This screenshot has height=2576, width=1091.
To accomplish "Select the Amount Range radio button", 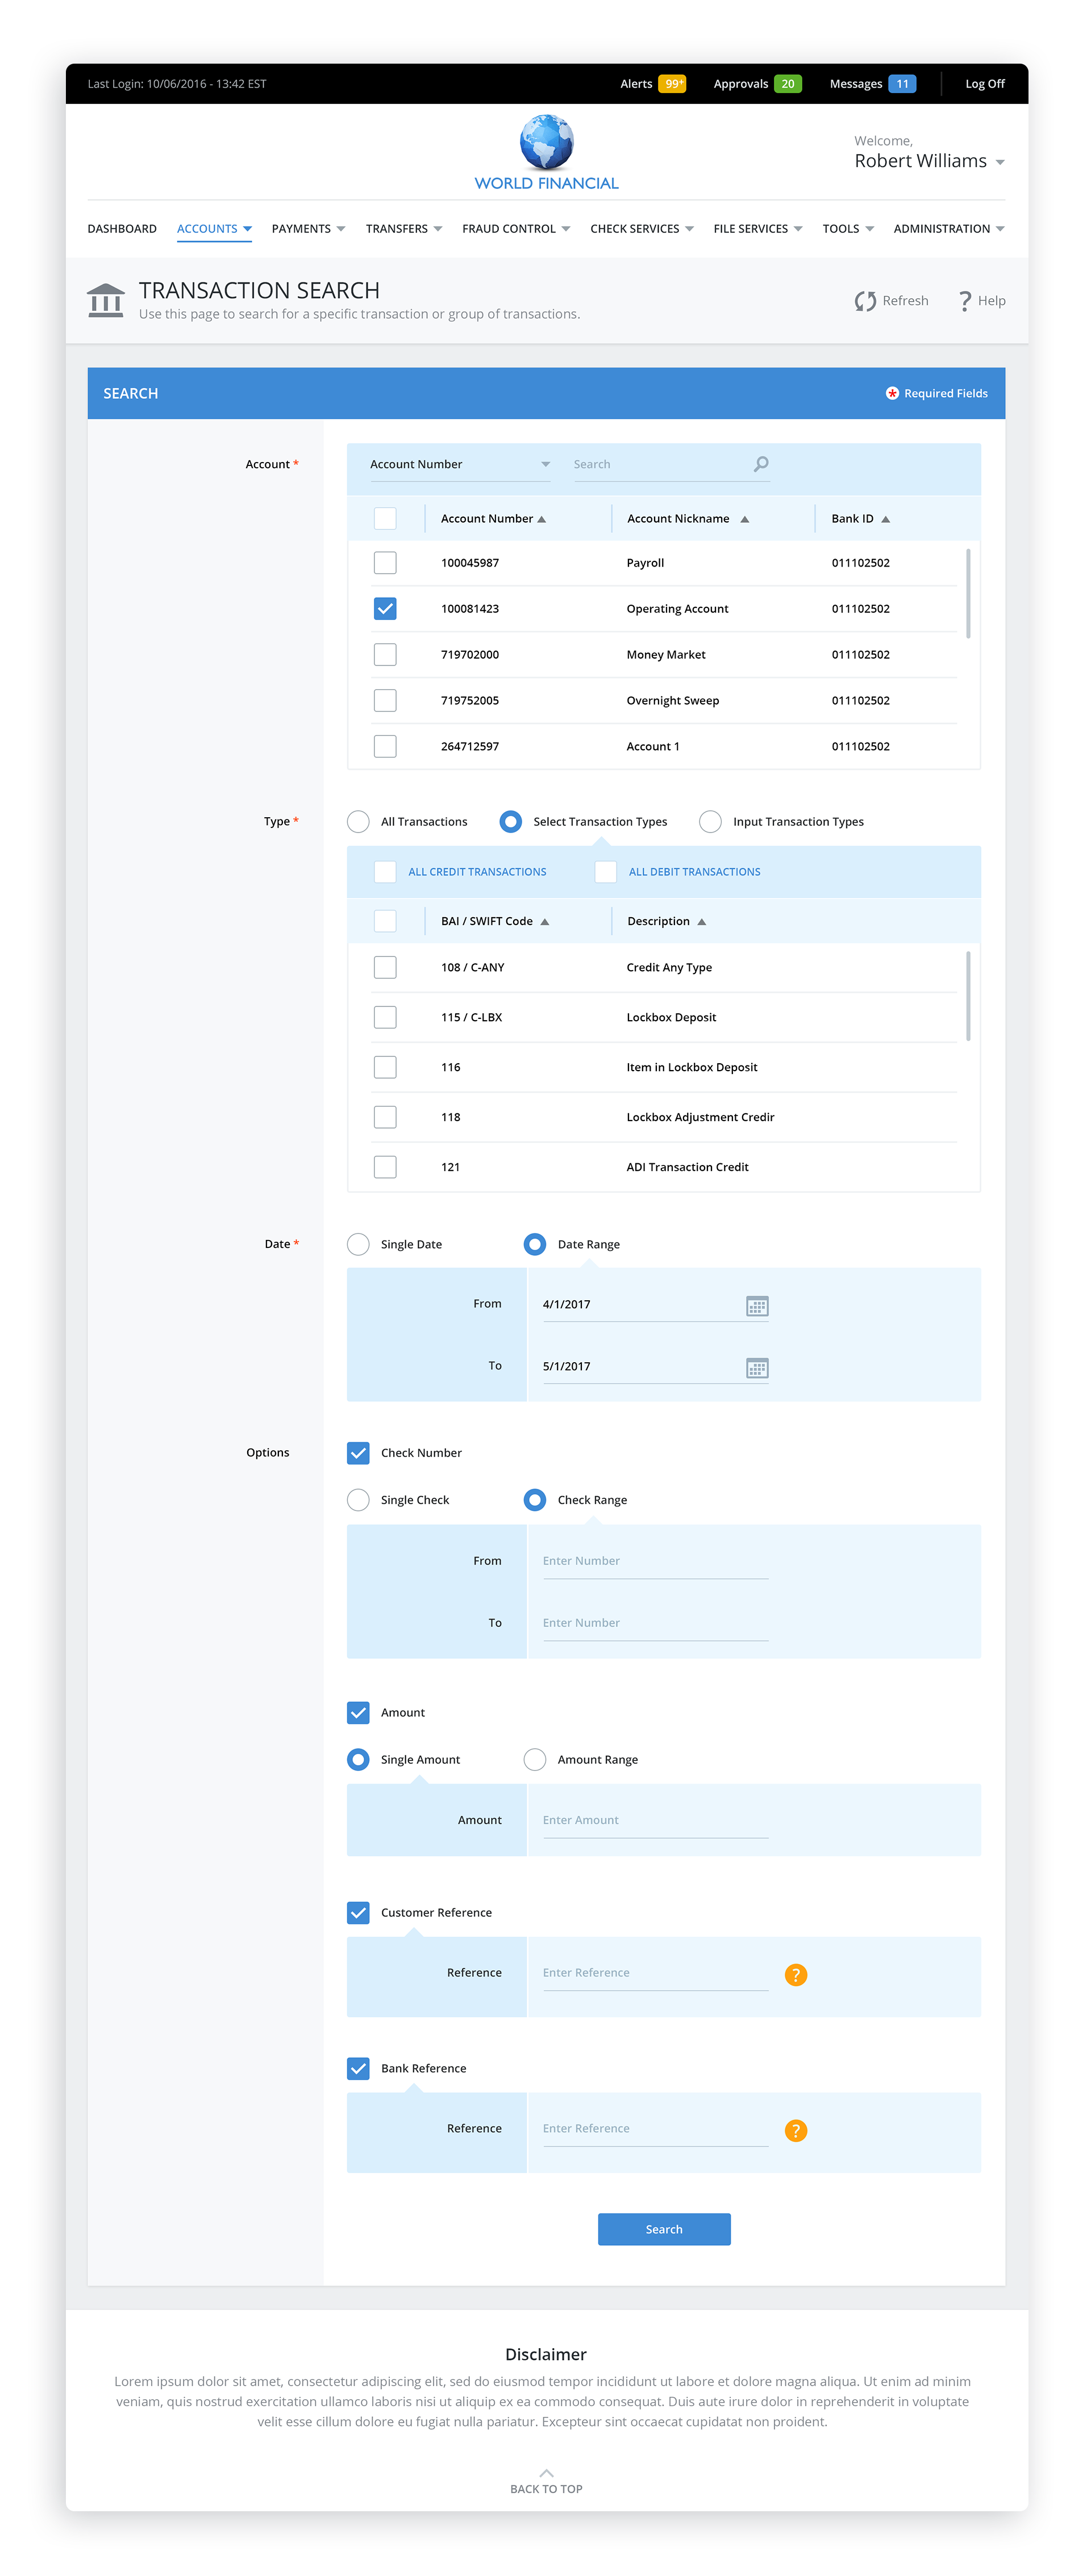I will (535, 1759).
